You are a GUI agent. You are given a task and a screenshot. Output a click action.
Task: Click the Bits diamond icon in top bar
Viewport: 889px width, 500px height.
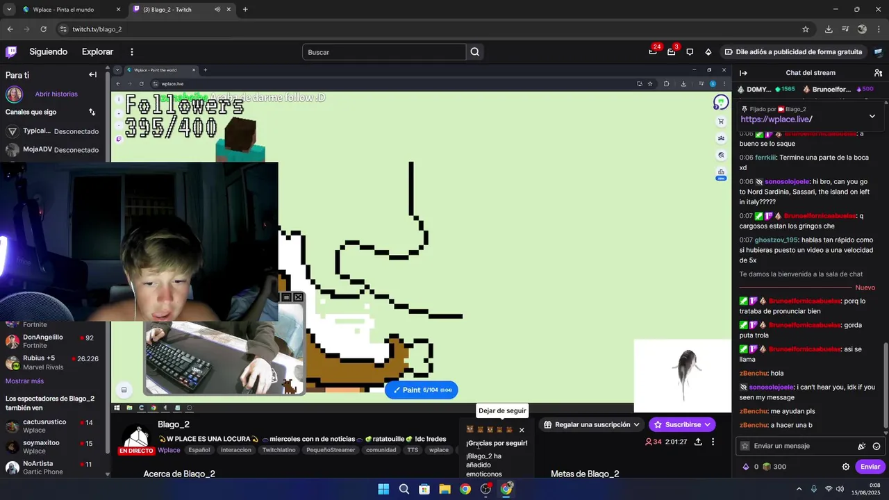pos(708,51)
